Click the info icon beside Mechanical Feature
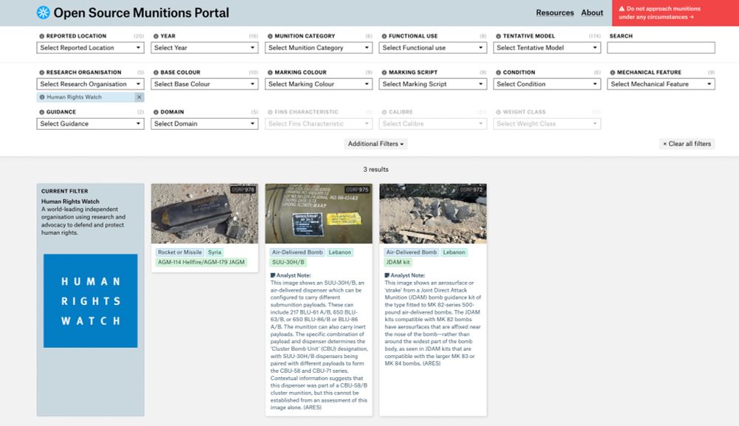 pyautogui.click(x=612, y=72)
